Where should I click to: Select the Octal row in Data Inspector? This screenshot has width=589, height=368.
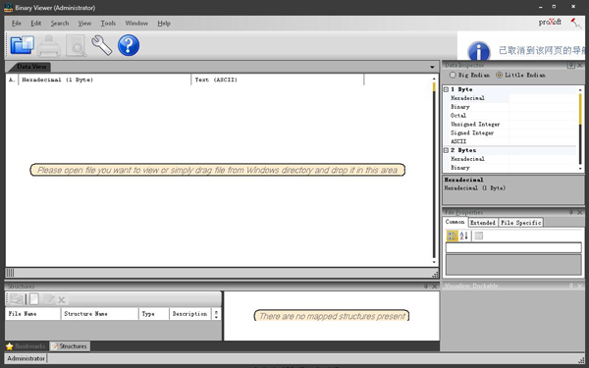pyautogui.click(x=512, y=115)
